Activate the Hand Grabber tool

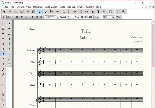pyautogui.click(x=118, y=12)
